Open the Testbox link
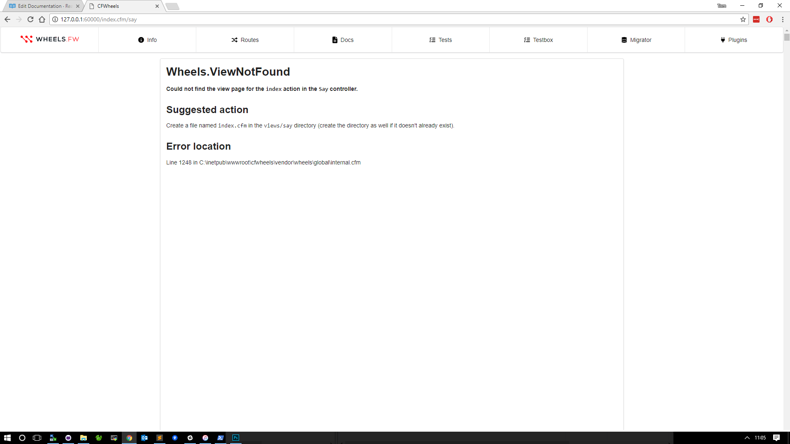790x444 pixels. [538, 40]
